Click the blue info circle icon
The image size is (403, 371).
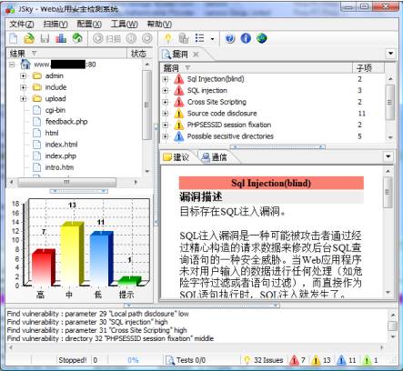(246, 38)
